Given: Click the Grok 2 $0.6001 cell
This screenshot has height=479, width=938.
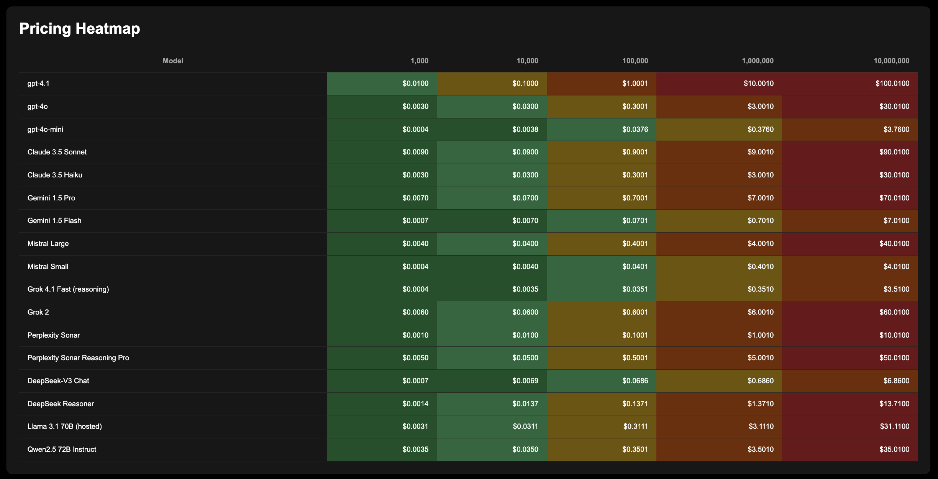Looking at the screenshot, I should (635, 312).
